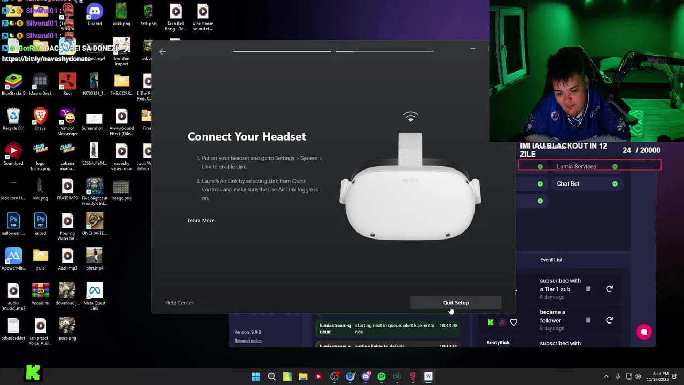Open Meta Quest Link desktop shortcut
This screenshot has width=684, height=385.
pyautogui.click(x=95, y=297)
